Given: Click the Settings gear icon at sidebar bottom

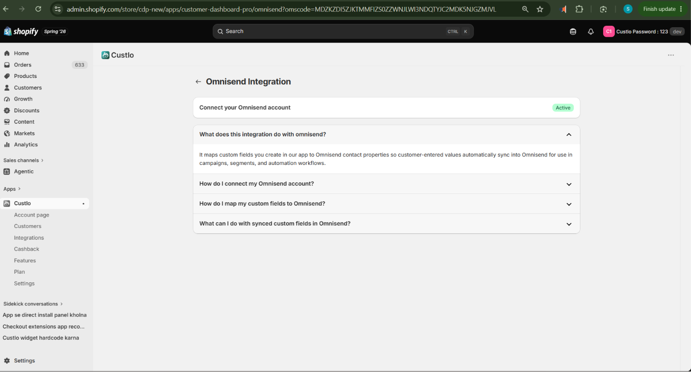Looking at the screenshot, I should tap(7, 361).
